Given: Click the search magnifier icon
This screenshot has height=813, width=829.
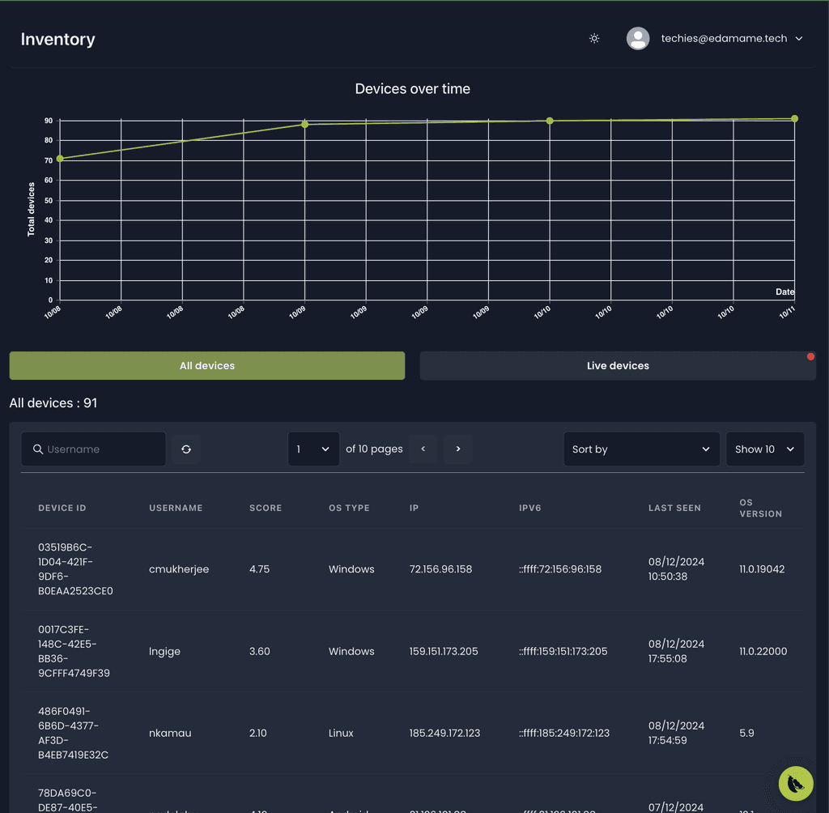Looking at the screenshot, I should 38,449.
